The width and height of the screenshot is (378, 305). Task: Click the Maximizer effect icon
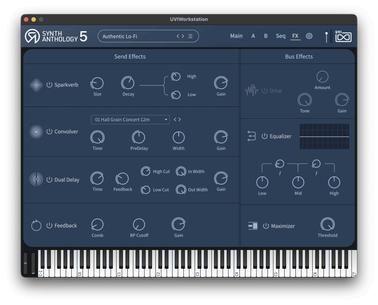253,226
